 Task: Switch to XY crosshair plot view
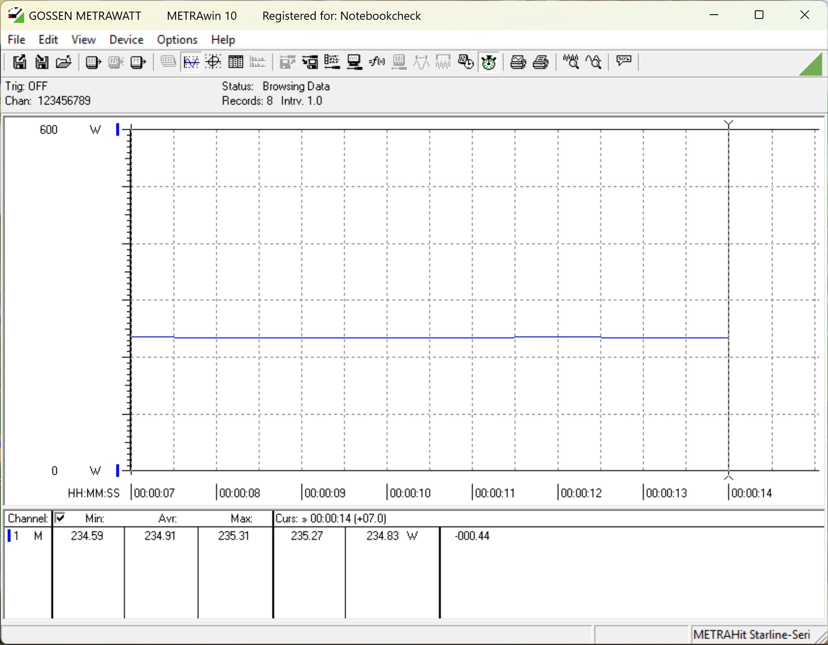pos(213,62)
